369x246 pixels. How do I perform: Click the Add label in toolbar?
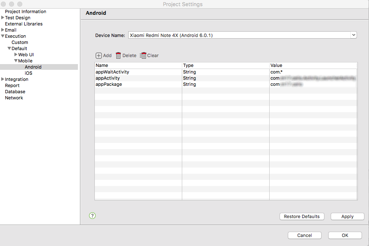click(107, 55)
